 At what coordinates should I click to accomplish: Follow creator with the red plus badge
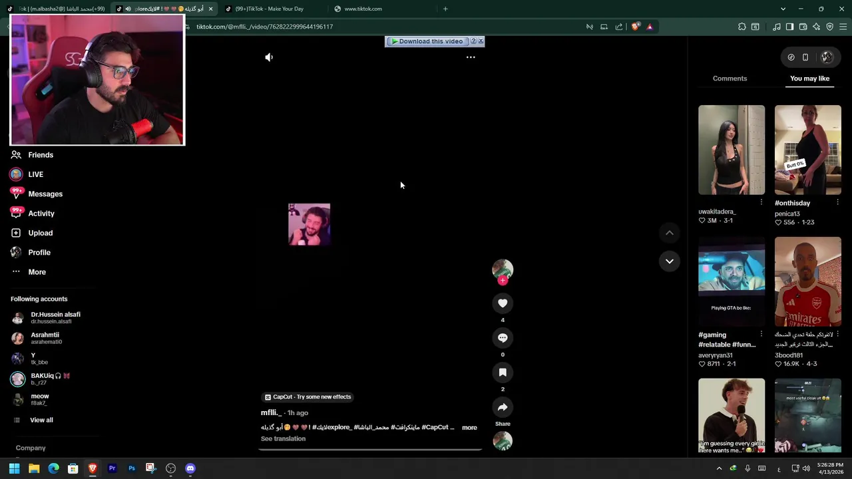[x=503, y=281]
